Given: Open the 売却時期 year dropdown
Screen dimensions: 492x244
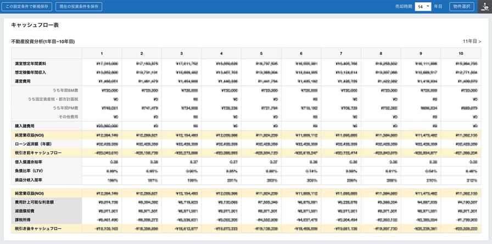Looking at the screenshot, I should (423, 7).
